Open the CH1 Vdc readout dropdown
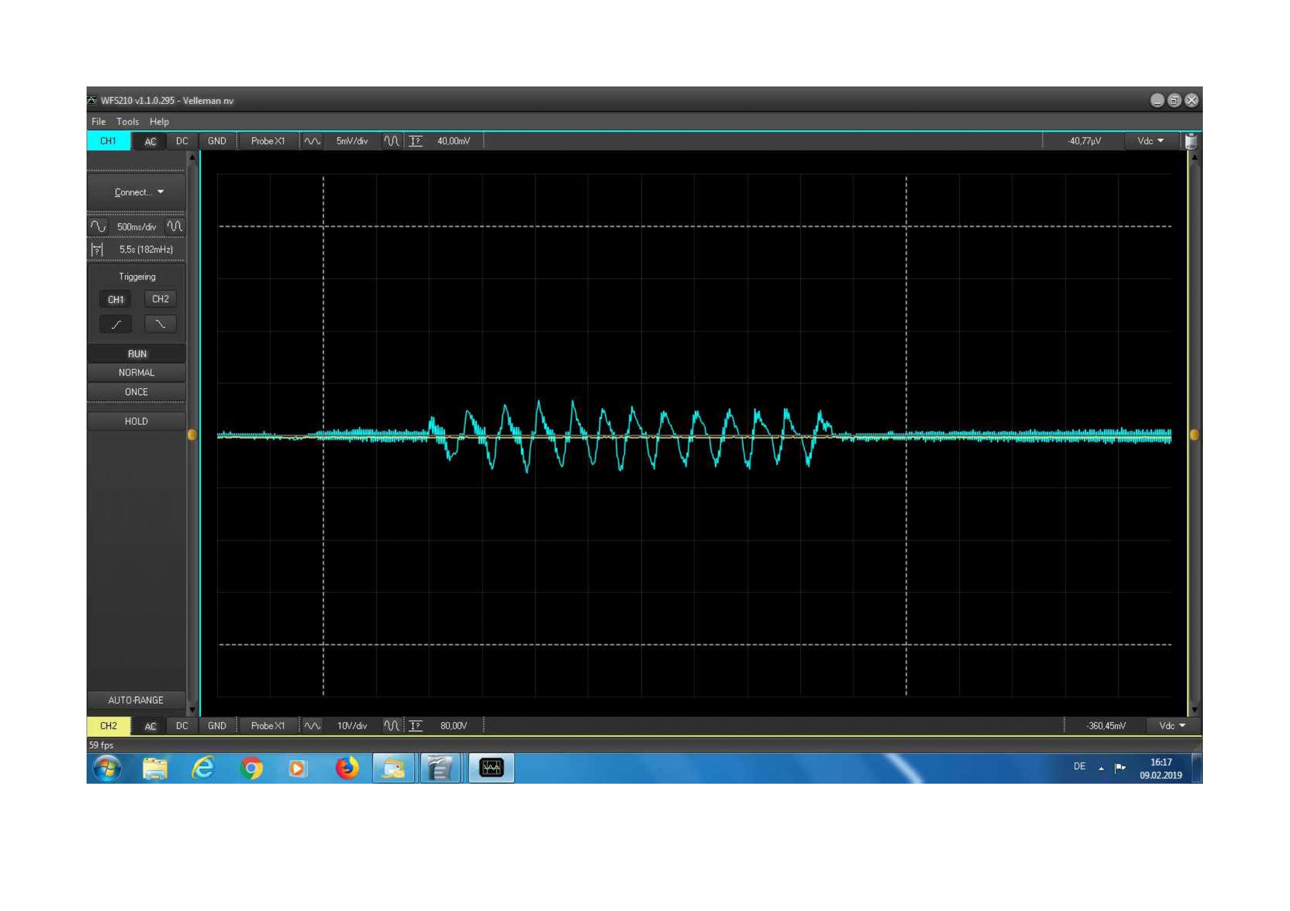 pyautogui.click(x=1149, y=141)
